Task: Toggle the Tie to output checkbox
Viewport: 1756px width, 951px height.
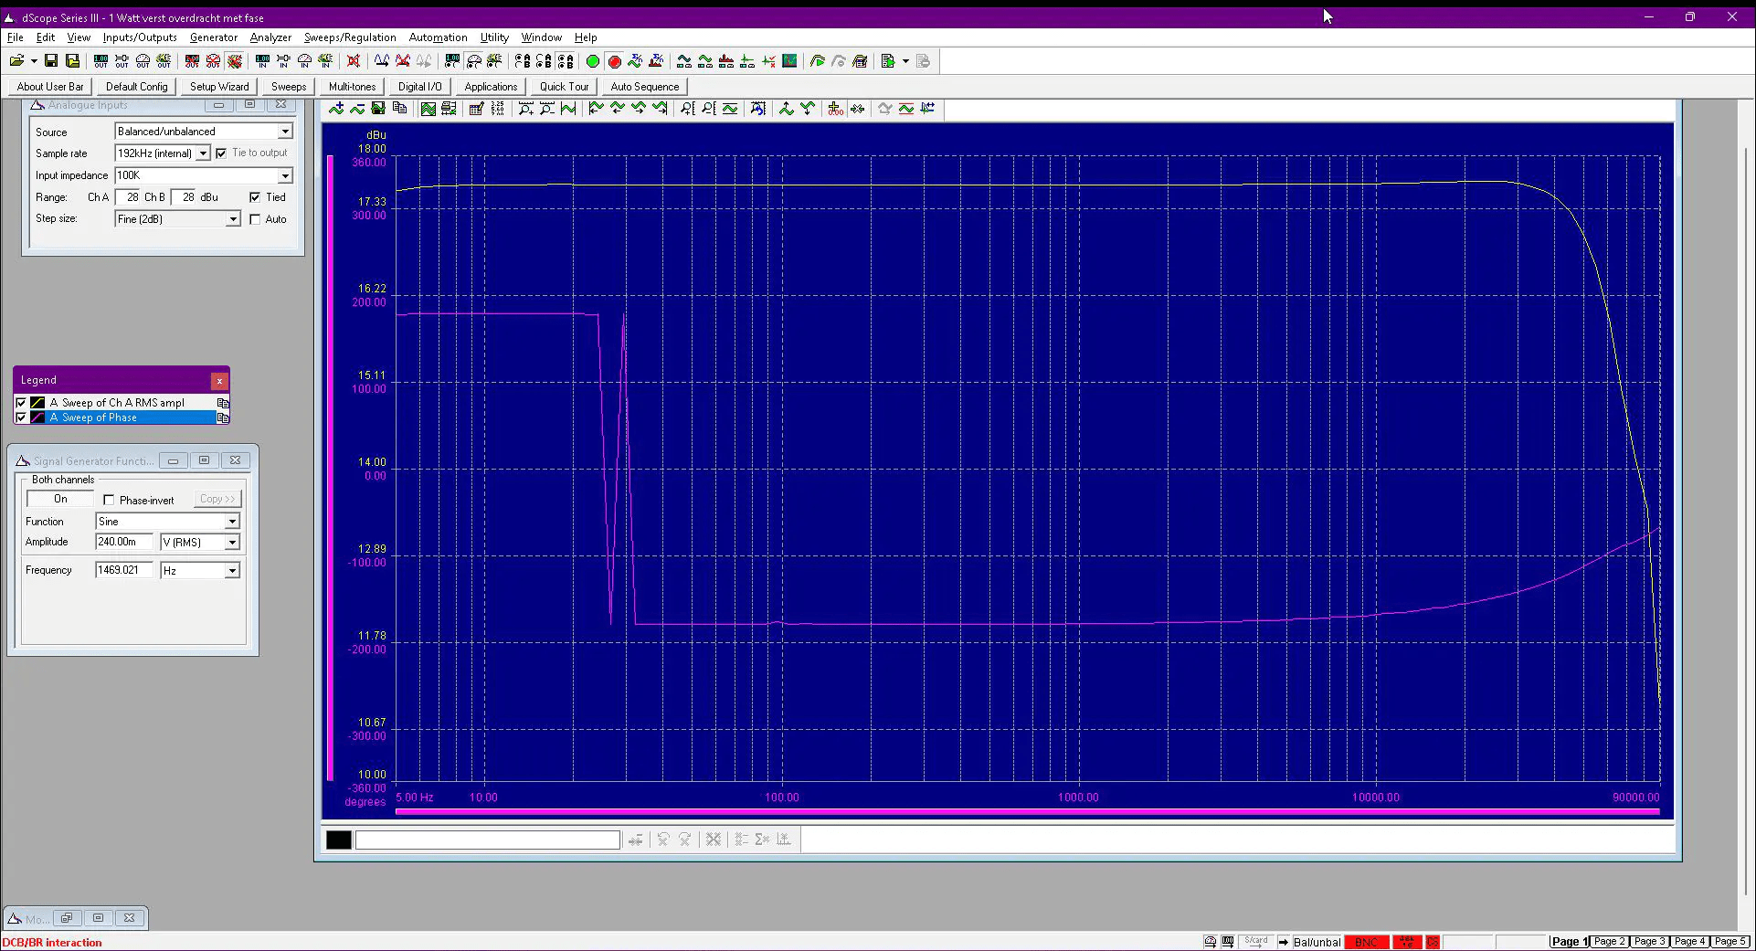Action: coord(221,153)
